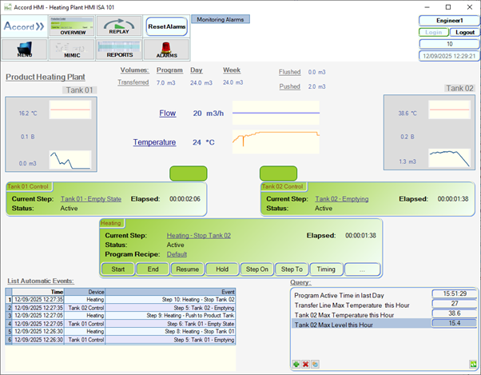The width and height of the screenshot is (481, 375).
Task: Click the red delete query icon
Action: pyautogui.click(x=305, y=365)
